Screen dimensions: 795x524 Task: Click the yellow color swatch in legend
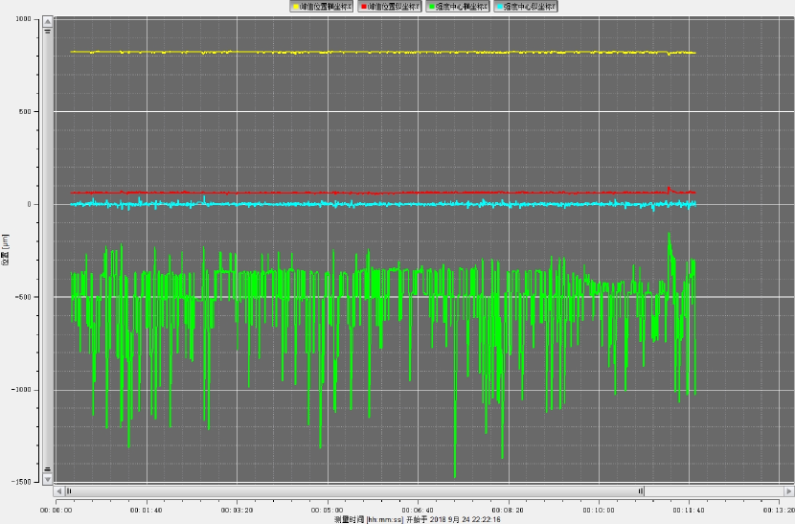coord(296,7)
